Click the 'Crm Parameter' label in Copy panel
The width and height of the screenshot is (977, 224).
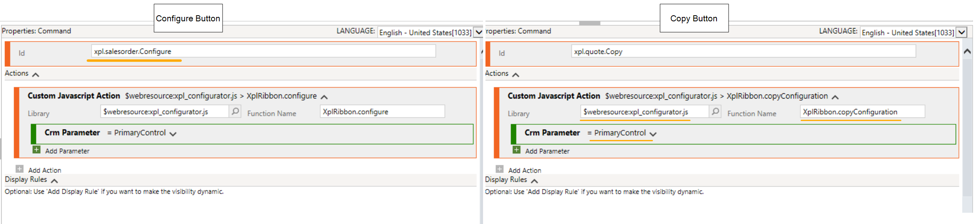552,133
